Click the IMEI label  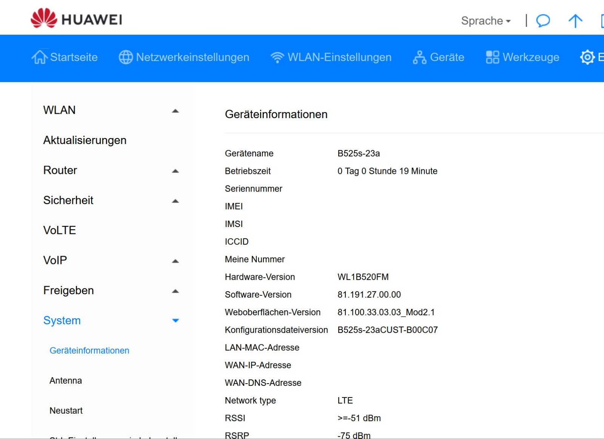pyautogui.click(x=234, y=207)
